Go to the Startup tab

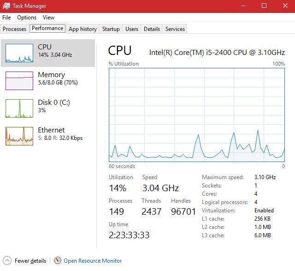(x=111, y=29)
